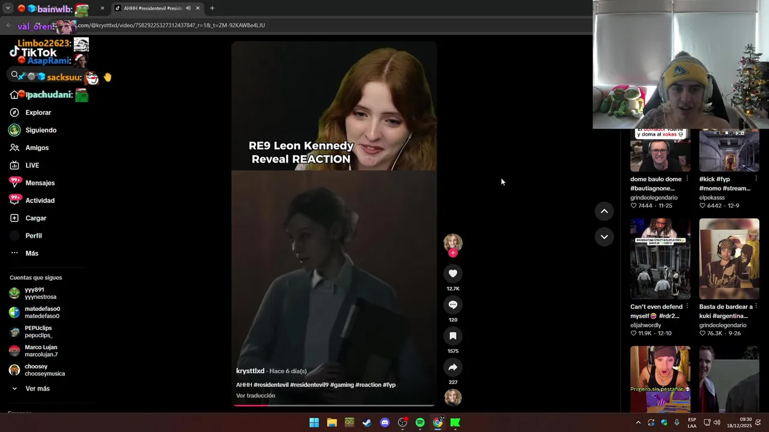
Task: Go to the next video with down arrow
Action: pos(604,237)
